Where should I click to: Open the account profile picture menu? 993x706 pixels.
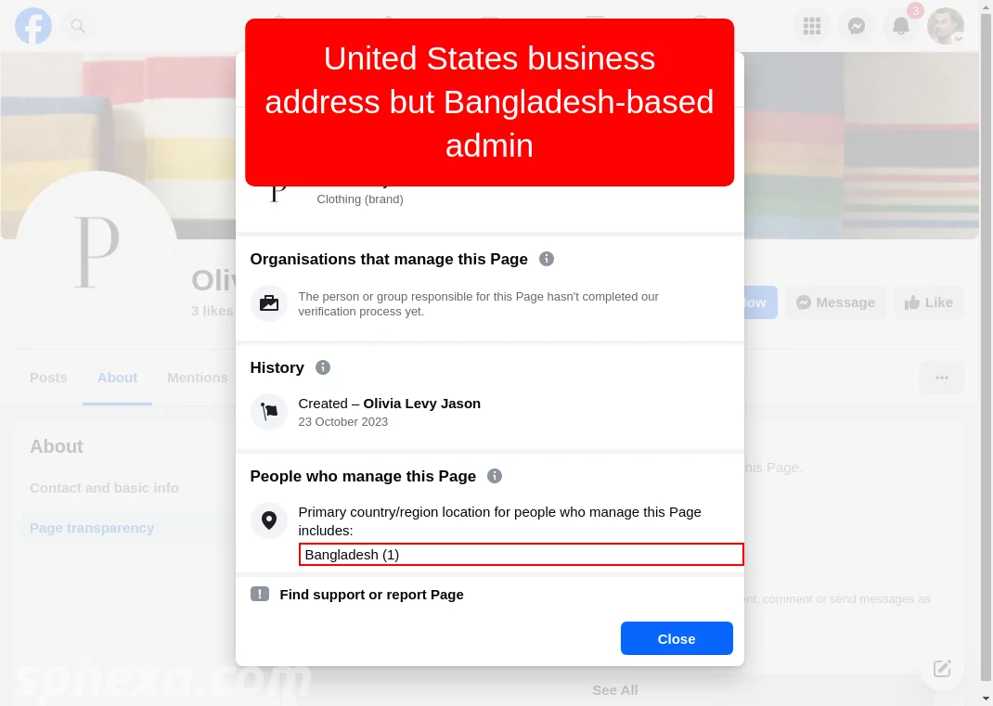[x=946, y=26]
